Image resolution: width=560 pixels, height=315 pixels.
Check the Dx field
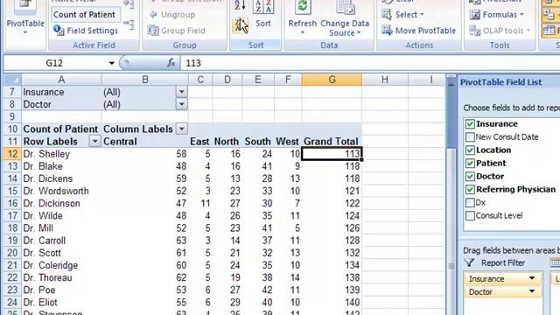tap(470, 203)
